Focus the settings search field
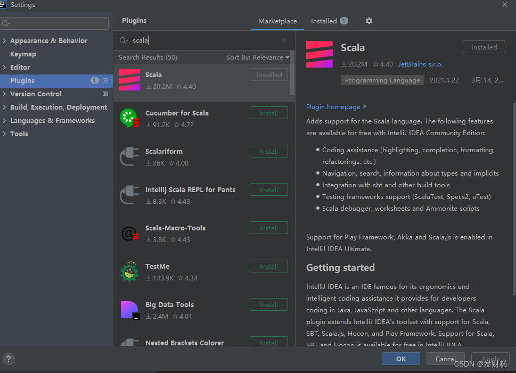Screen dimensions: 516x373 point(54,23)
